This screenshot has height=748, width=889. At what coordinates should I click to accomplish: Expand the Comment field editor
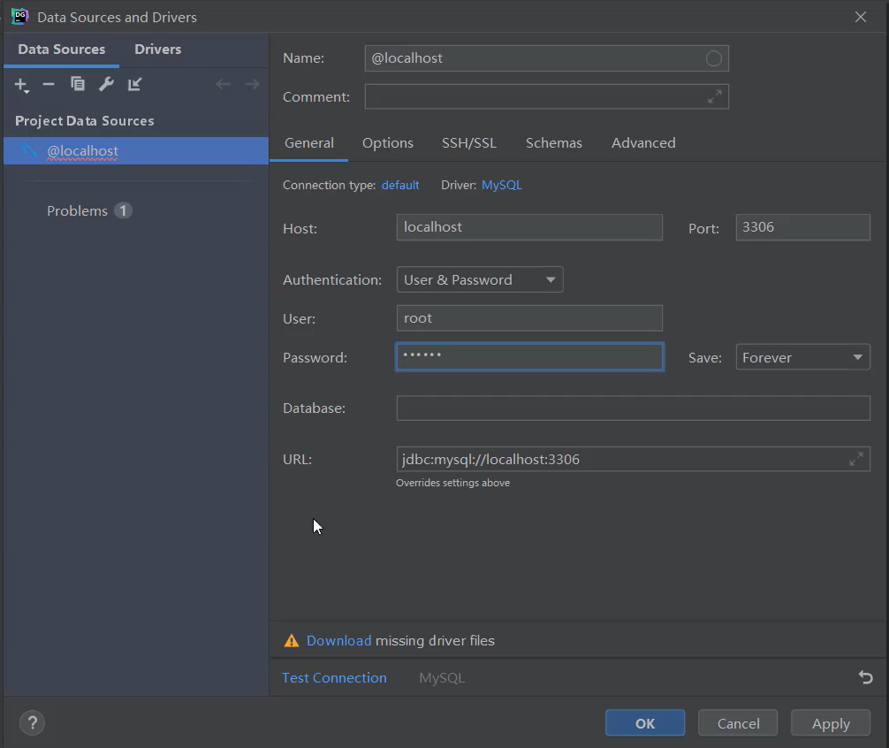(715, 96)
